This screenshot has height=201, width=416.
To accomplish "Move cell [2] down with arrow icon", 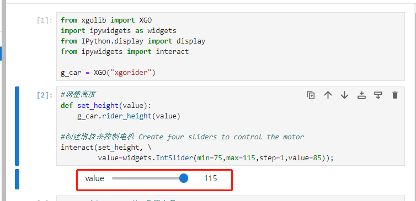I will [x=344, y=95].
